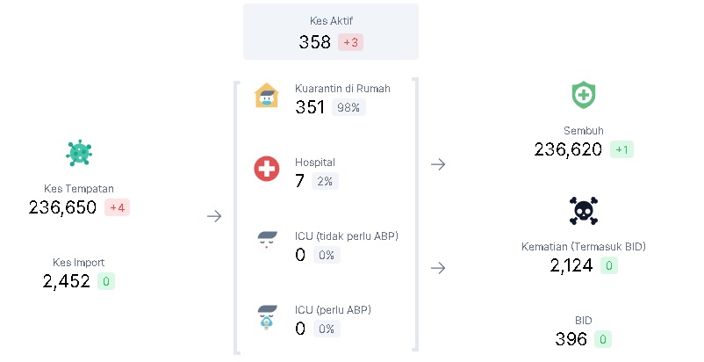Viewport: 704px width, 362px height.
Task: Click the Kematian (Termasuk BID) label
Action: pyautogui.click(x=584, y=247)
